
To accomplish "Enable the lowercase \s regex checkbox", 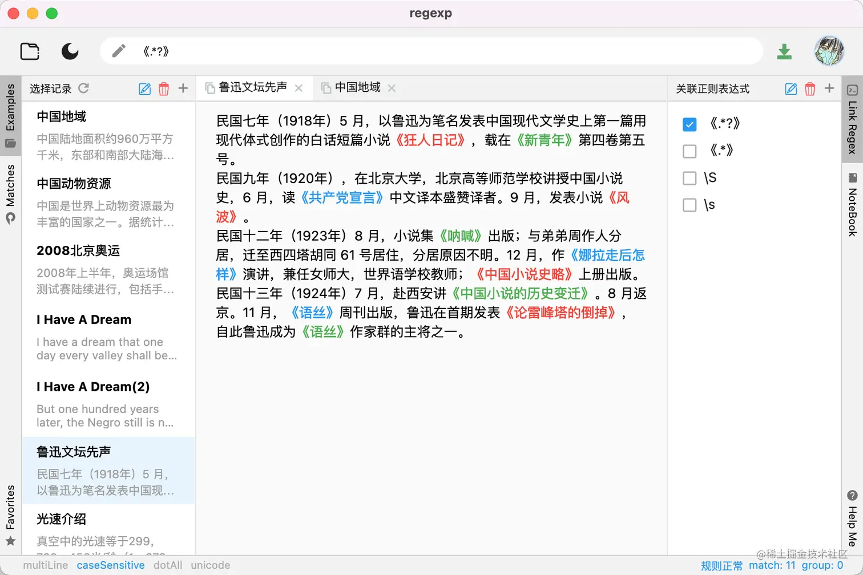I will (x=689, y=205).
